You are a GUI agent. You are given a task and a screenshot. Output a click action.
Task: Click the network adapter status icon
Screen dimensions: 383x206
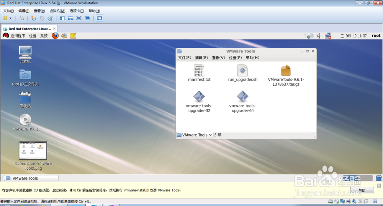click(x=342, y=201)
